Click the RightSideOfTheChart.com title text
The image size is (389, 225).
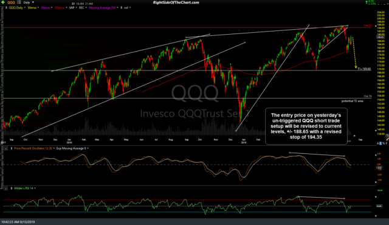click(x=176, y=2)
